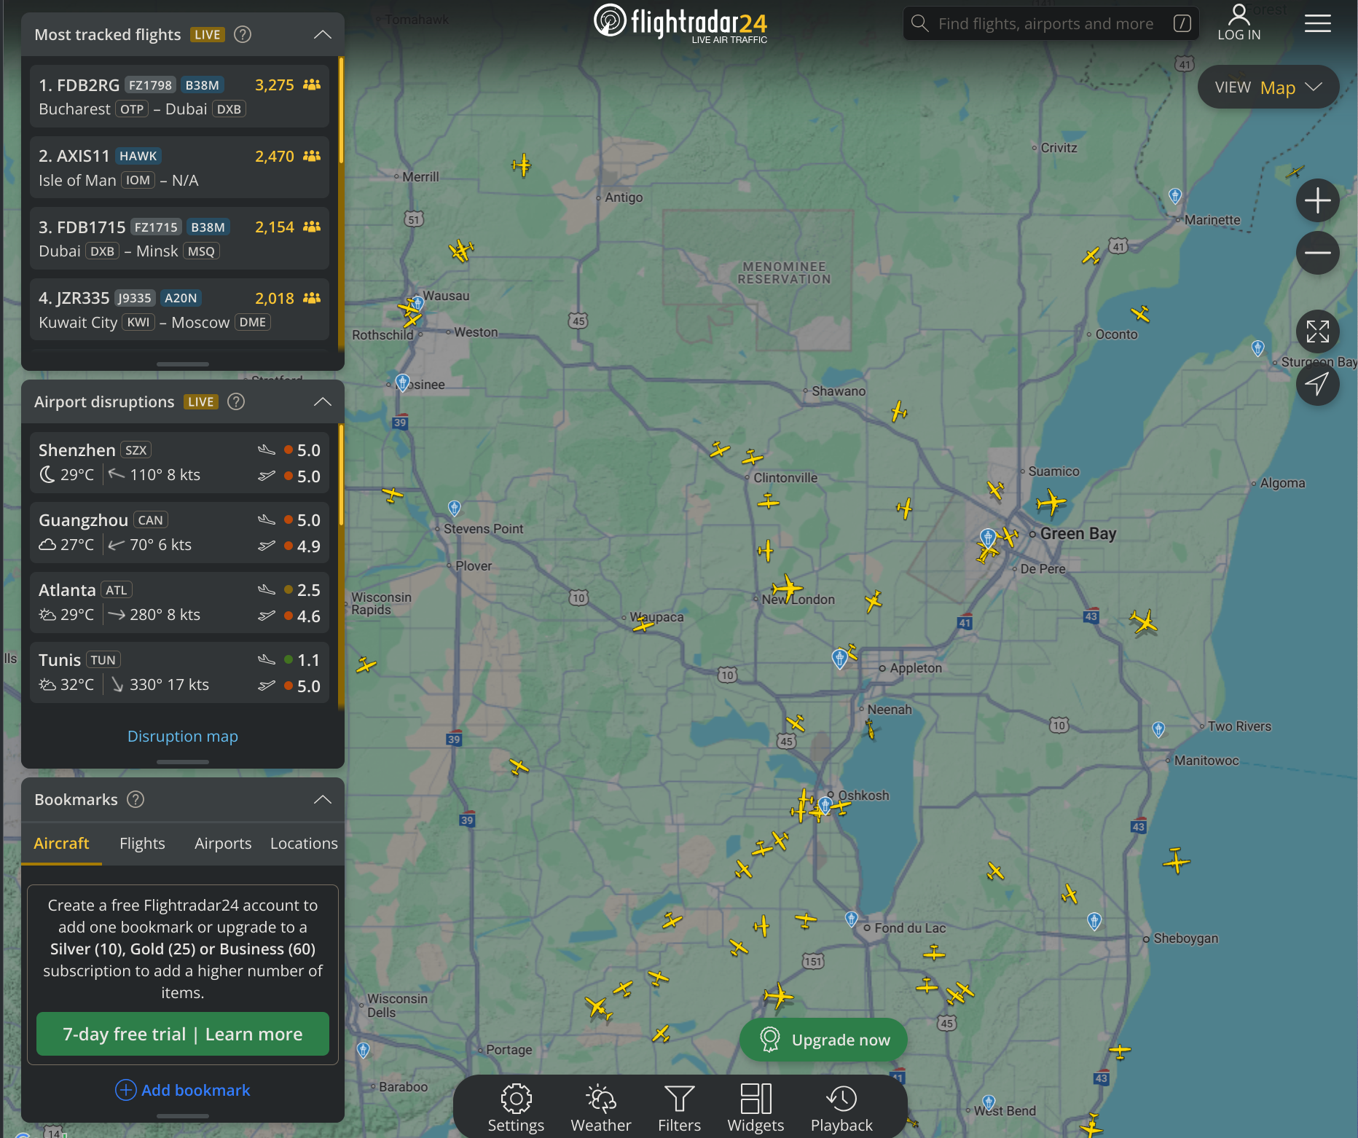This screenshot has width=1358, height=1138.
Task: Open the Disruption map link
Action: [183, 736]
